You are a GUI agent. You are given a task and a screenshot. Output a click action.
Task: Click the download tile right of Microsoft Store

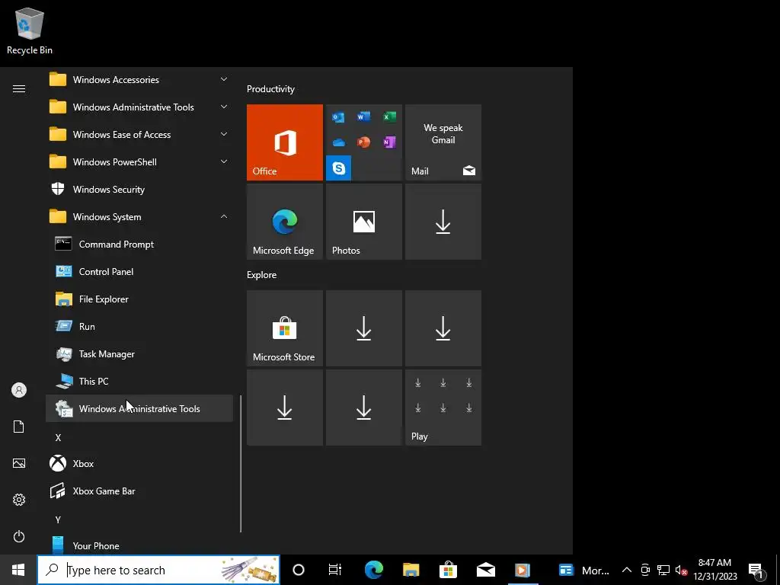[364, 328]
